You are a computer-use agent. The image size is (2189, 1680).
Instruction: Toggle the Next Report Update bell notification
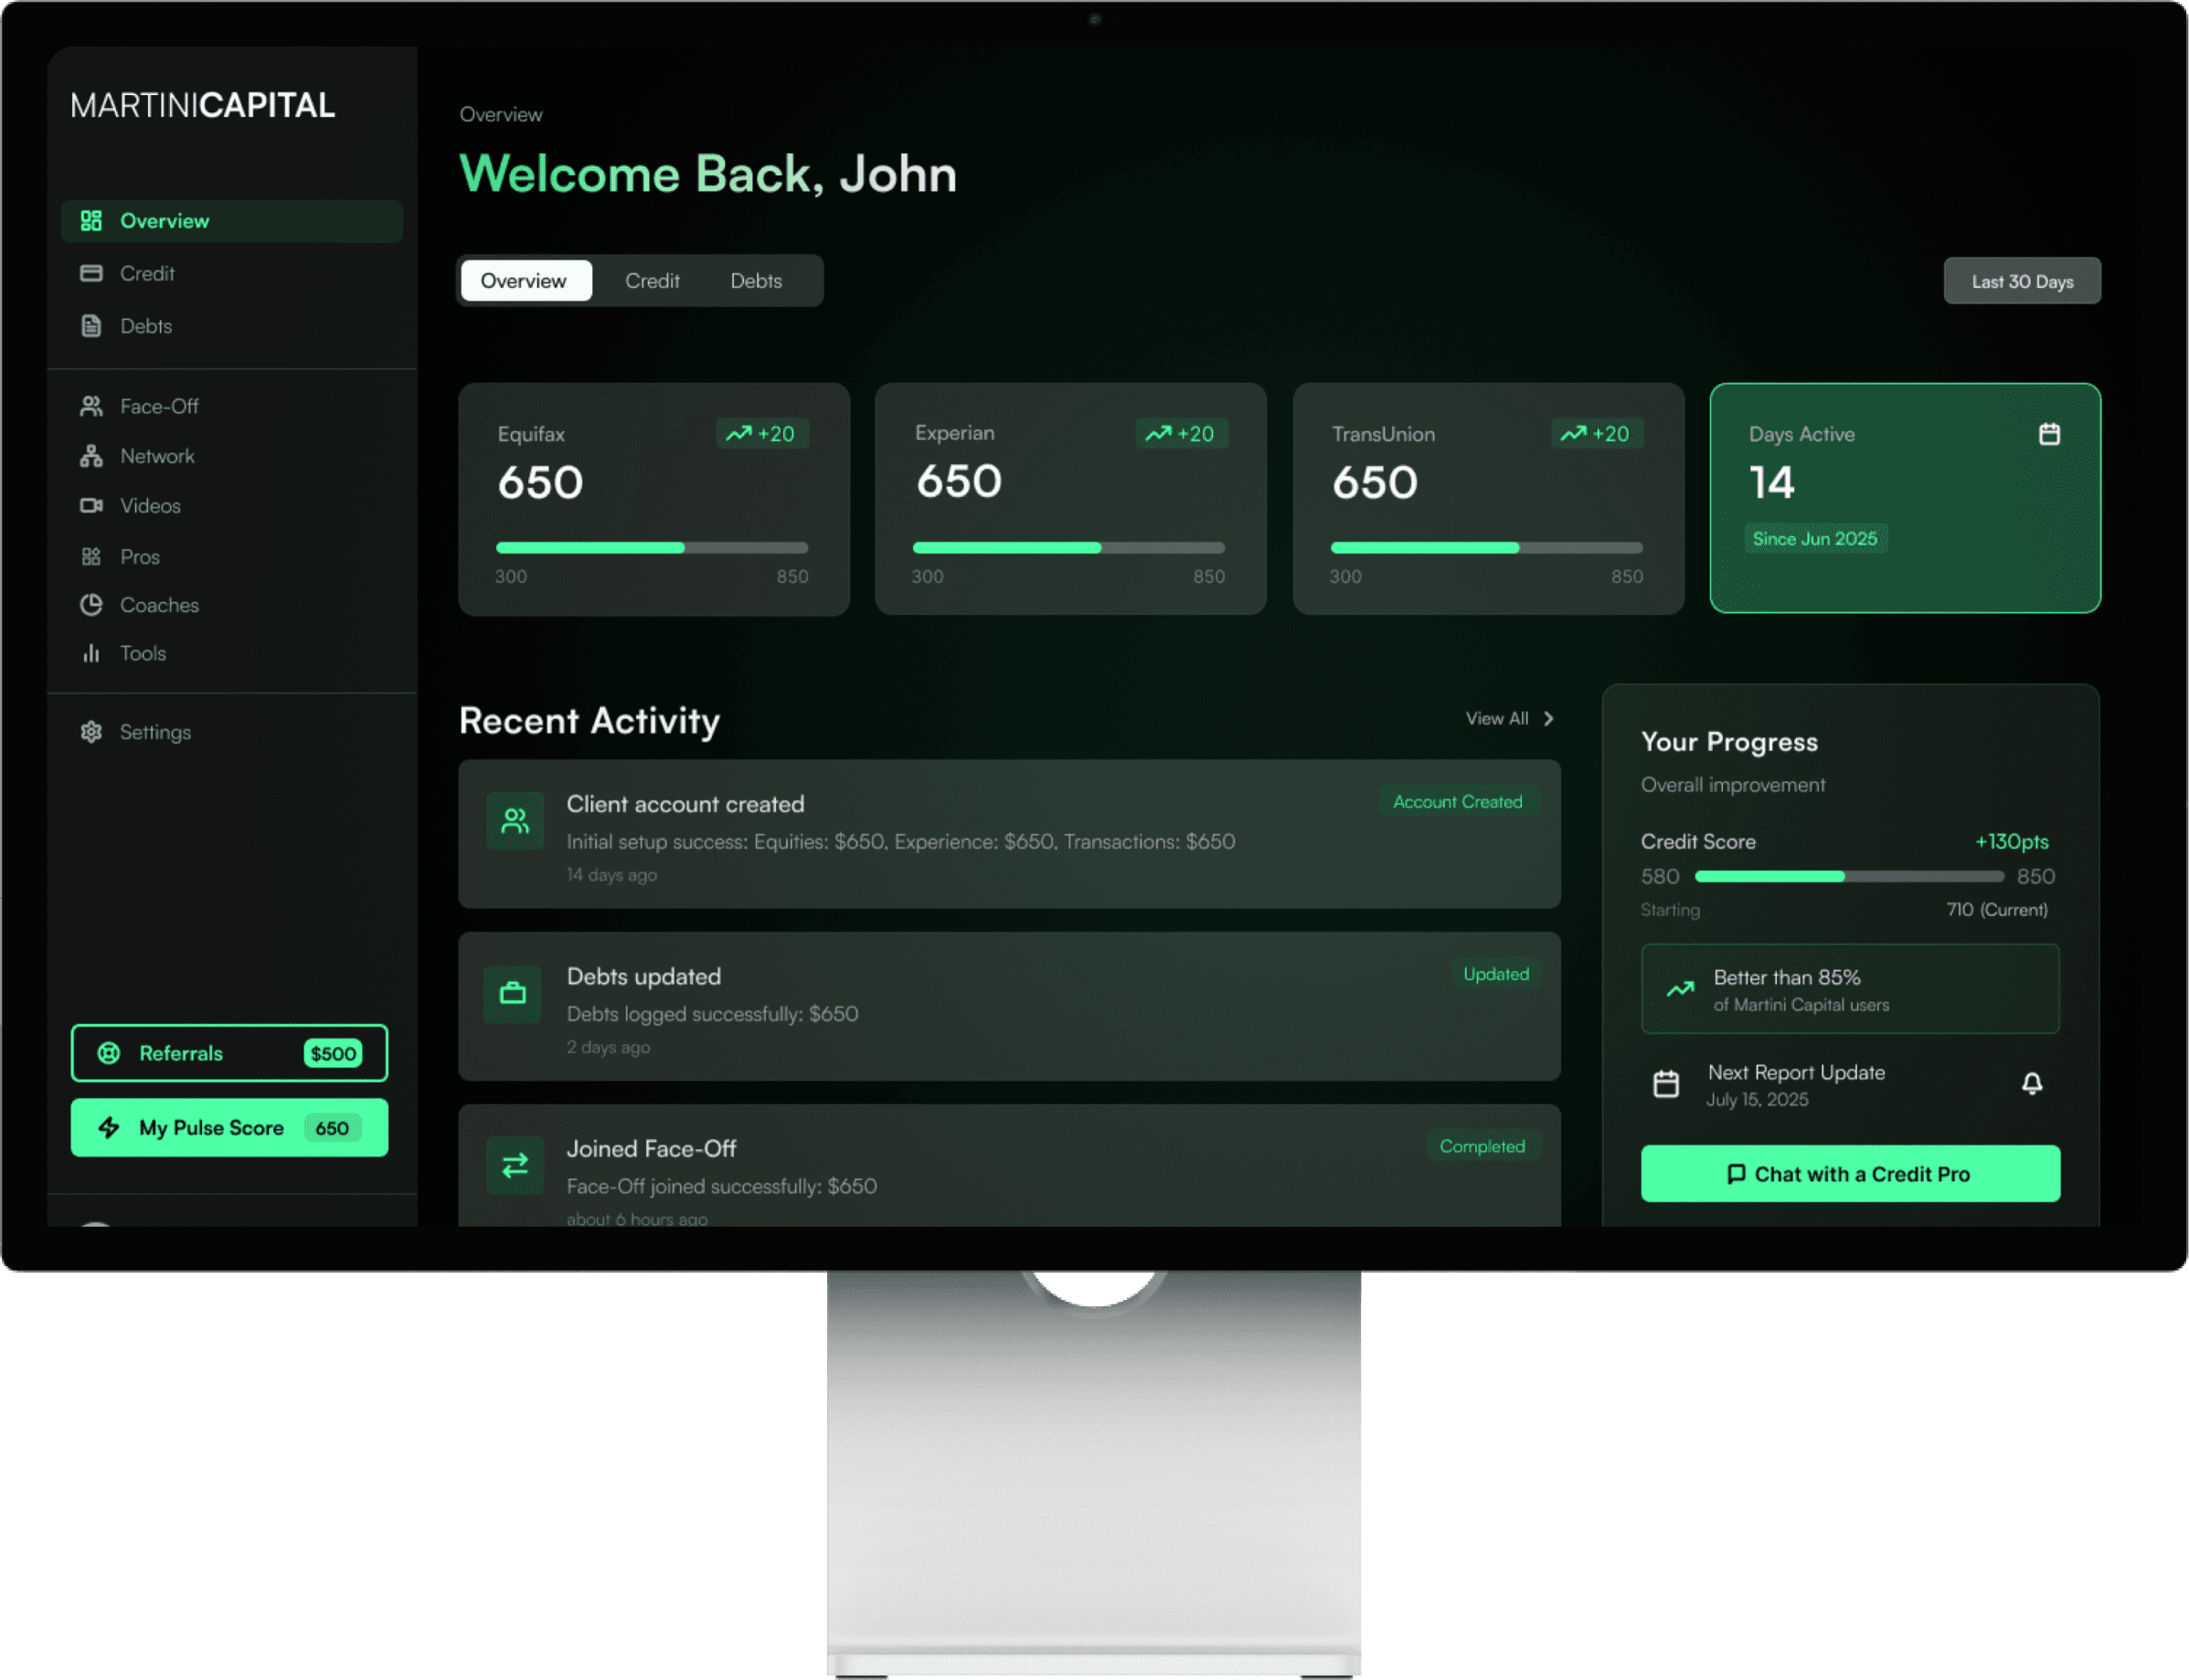[2031, 1084]
